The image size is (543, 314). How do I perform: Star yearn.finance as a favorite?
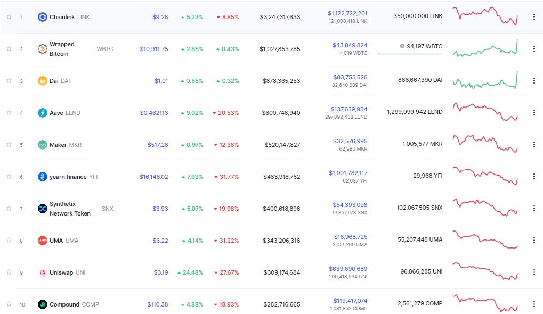(9, 176)
